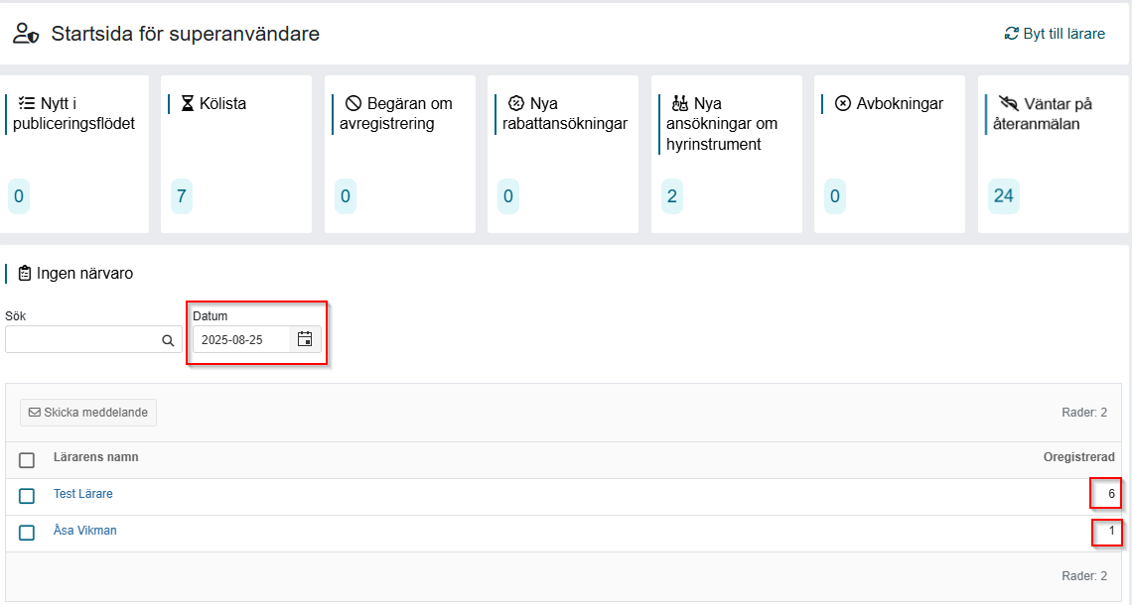Click the Nya rabattansökningar discount icon

tap(515, 103)
